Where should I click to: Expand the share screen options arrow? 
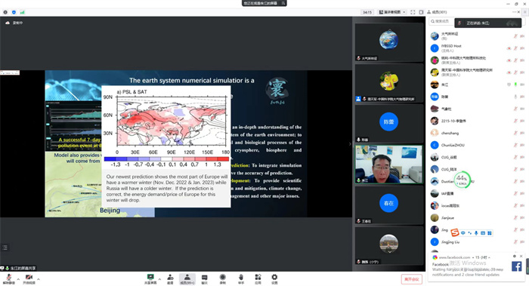[159, 279]
